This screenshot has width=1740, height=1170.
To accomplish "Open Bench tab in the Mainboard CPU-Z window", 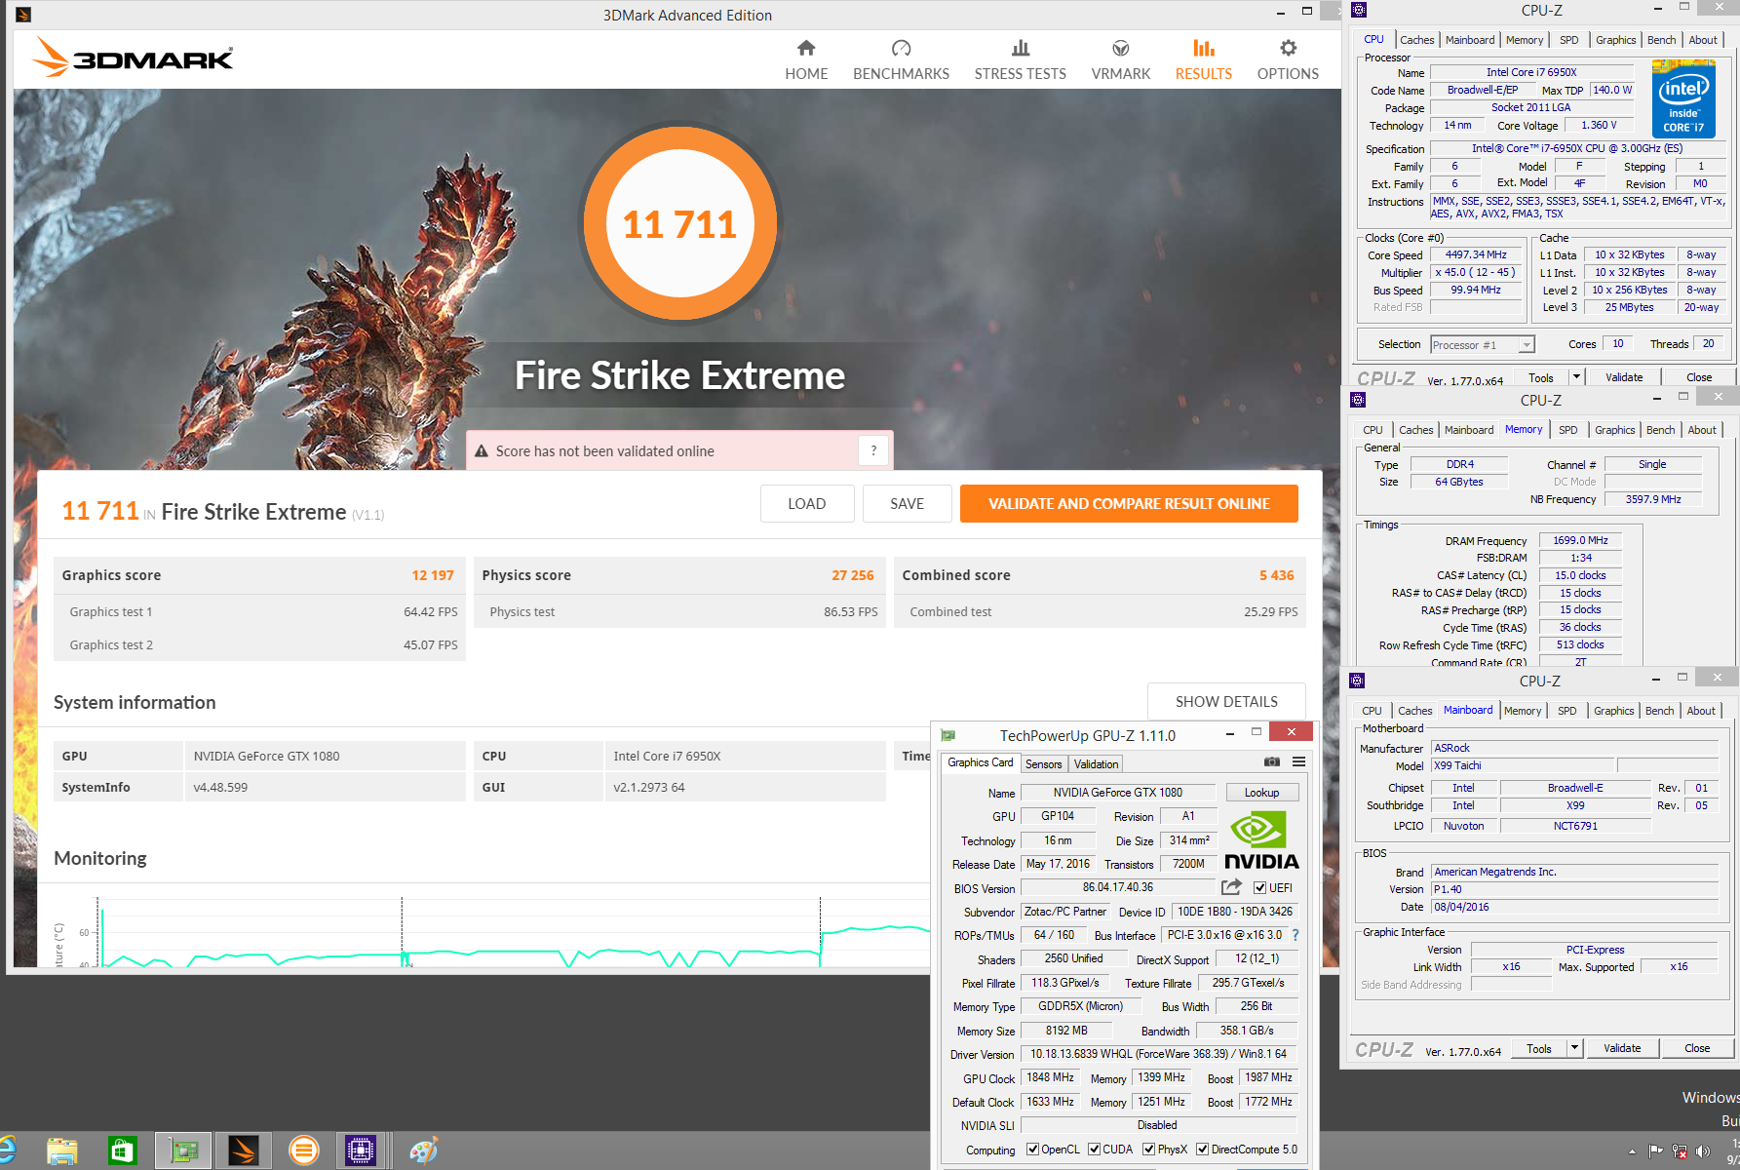I will [x=1659, y=711].
